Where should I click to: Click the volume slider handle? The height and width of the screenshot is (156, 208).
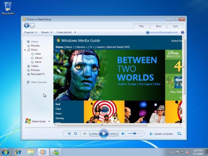point(135,133)
